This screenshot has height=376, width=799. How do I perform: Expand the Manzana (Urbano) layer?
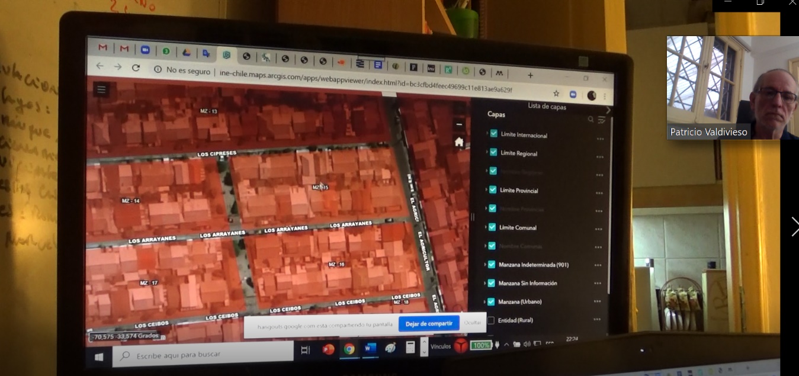pyautogui.click(x=484, y=301)
